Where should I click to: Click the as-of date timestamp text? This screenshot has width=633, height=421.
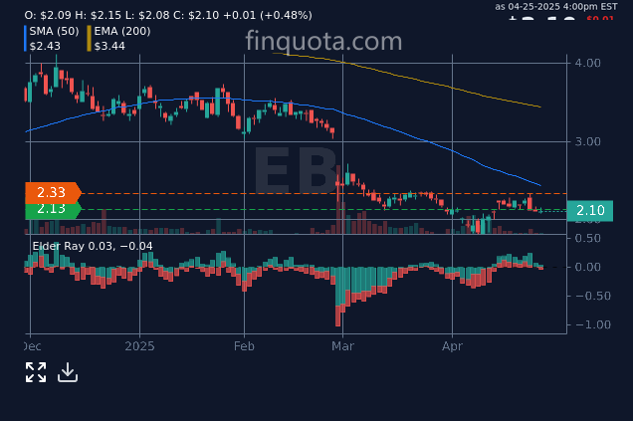[x=556, y=6]
